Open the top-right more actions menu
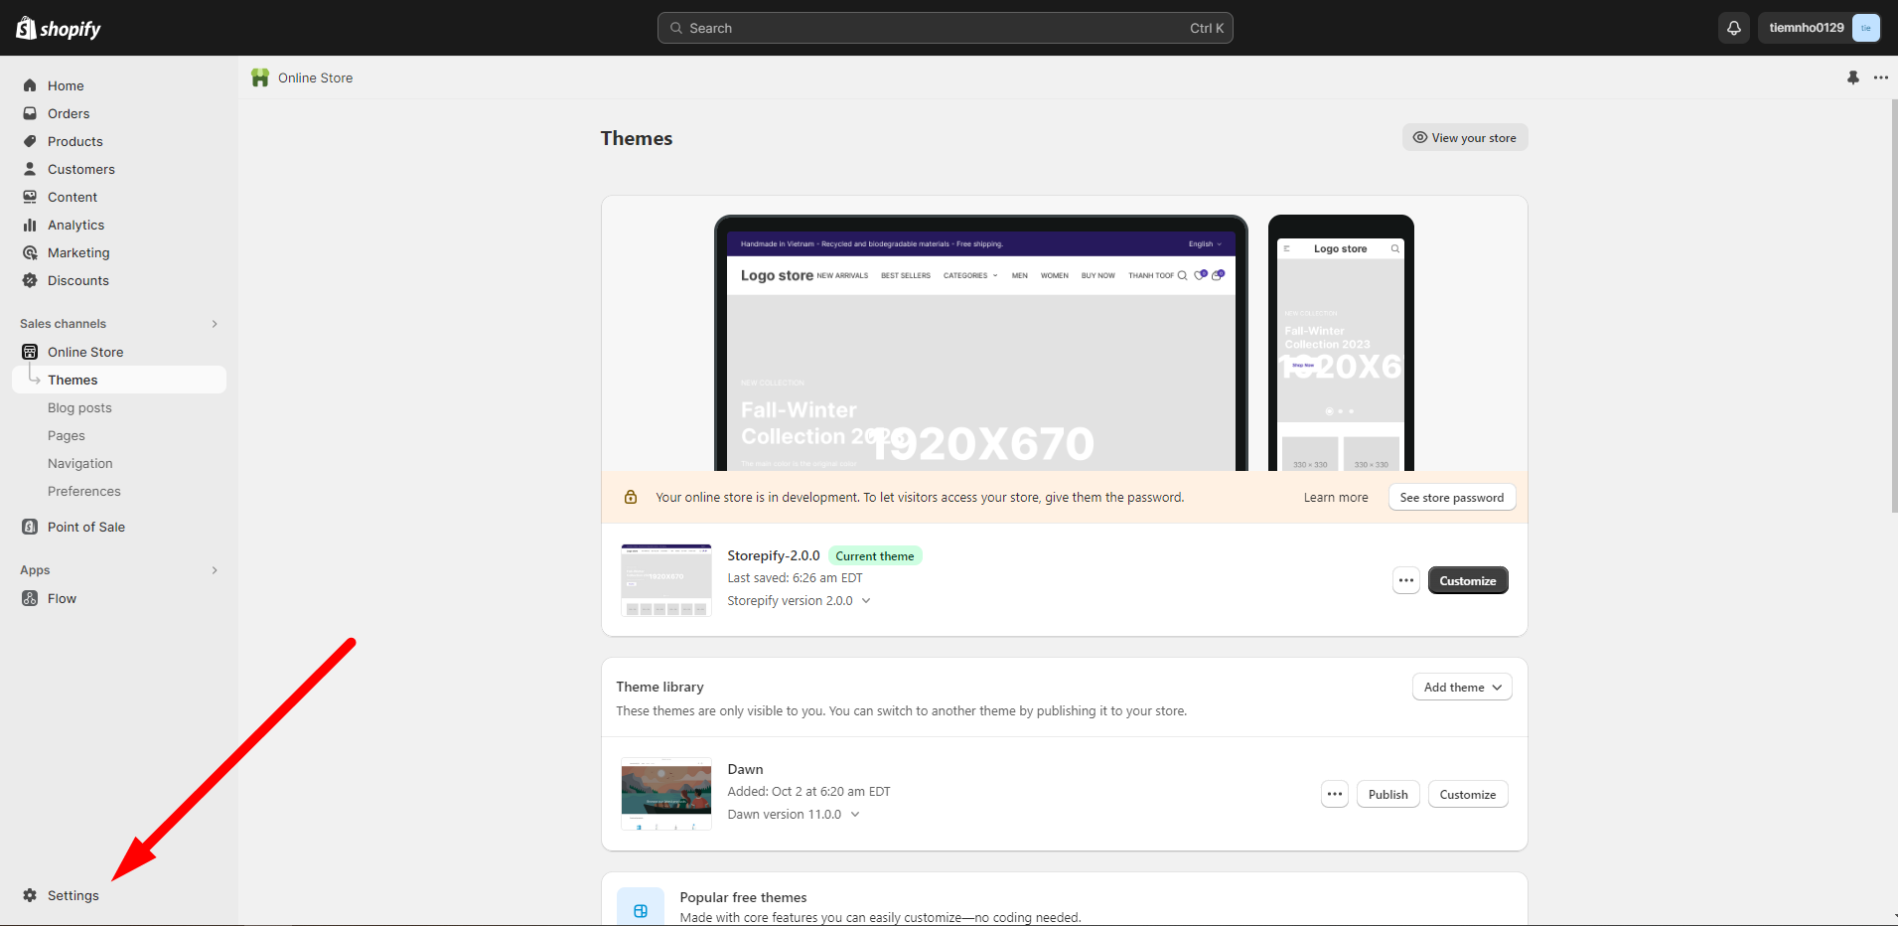This screenshot has height=926, width=1898. 1881,77
